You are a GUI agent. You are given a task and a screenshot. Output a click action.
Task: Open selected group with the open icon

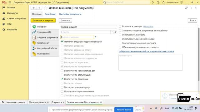coord(115,32)
